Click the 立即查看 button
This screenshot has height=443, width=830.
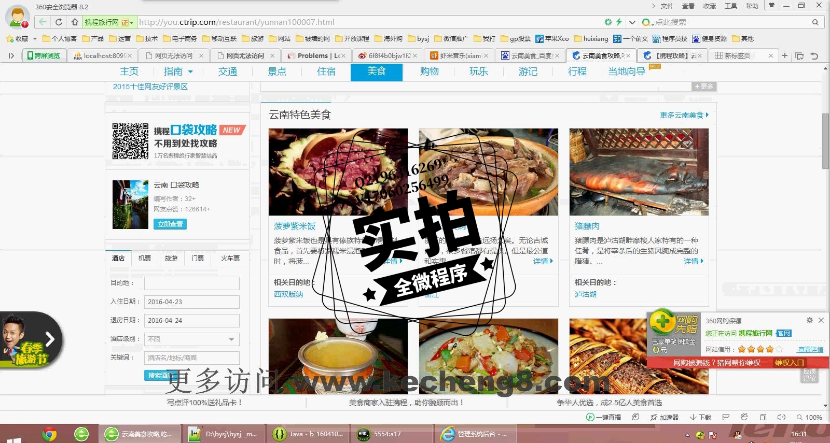[x=170, y=224]
